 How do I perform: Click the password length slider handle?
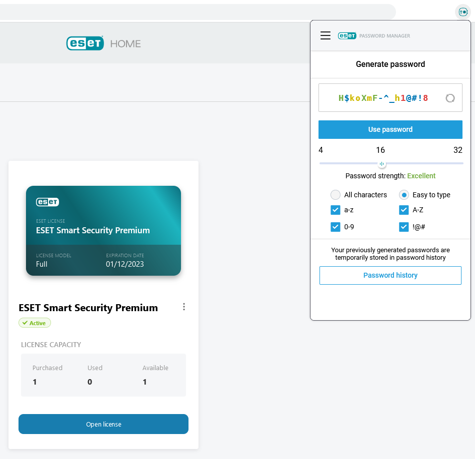tap(381, 164)
